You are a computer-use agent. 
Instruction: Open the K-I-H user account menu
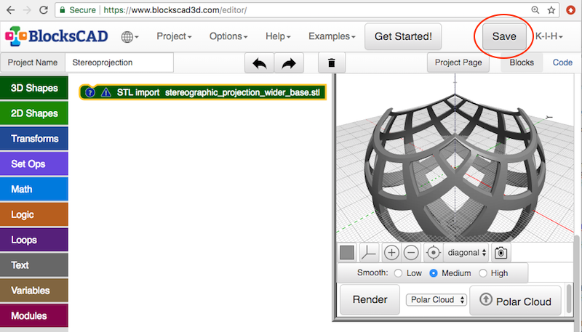pos(549,36)
